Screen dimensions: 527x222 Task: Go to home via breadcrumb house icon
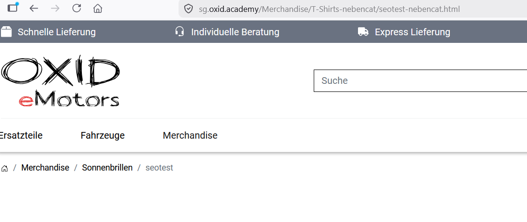(4, 168)
